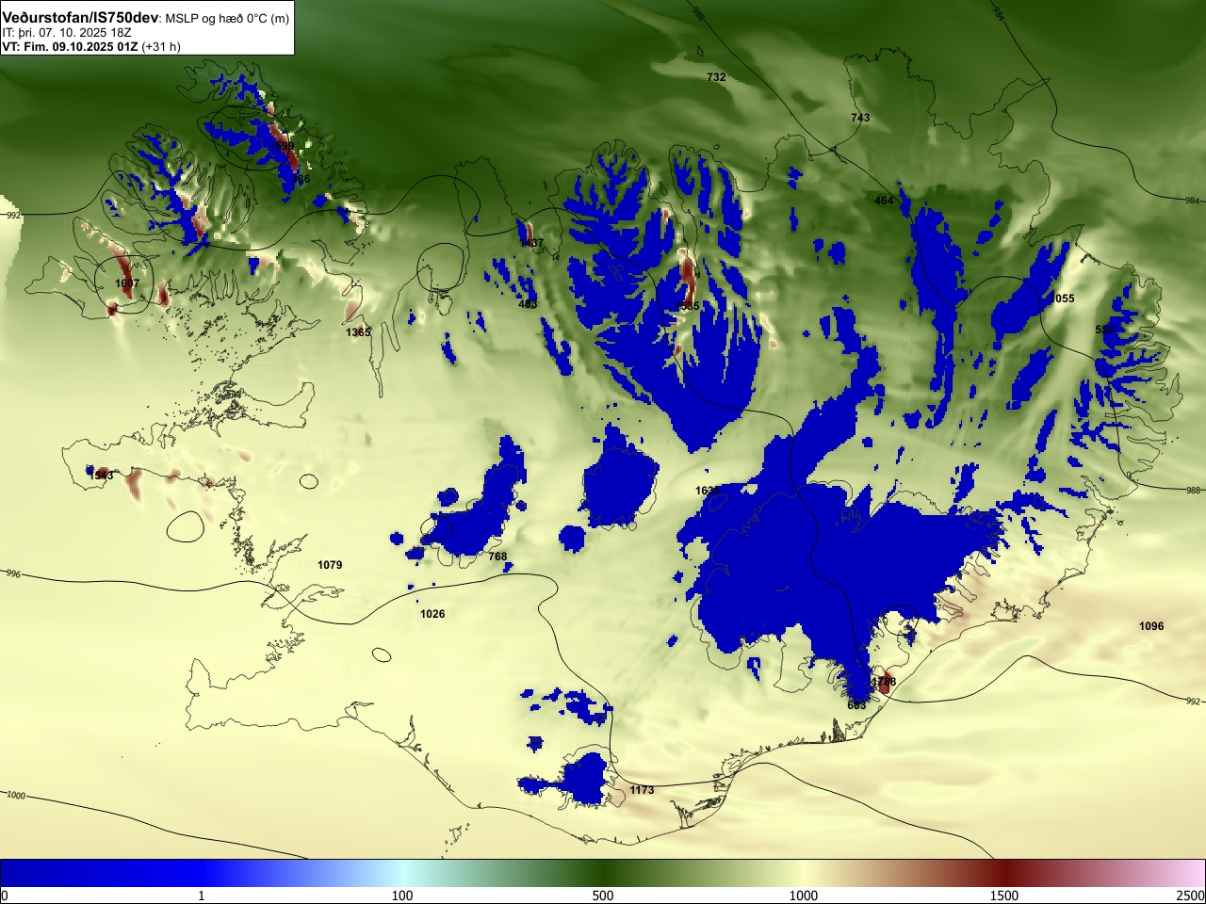1206x904 pixels.
Task: Click the 1543 height label
Action: pyautogui.click(x=101, y=476)
